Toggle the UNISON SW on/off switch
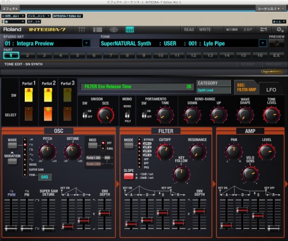This screenshot has height=241, width=288. click(84, 114)
